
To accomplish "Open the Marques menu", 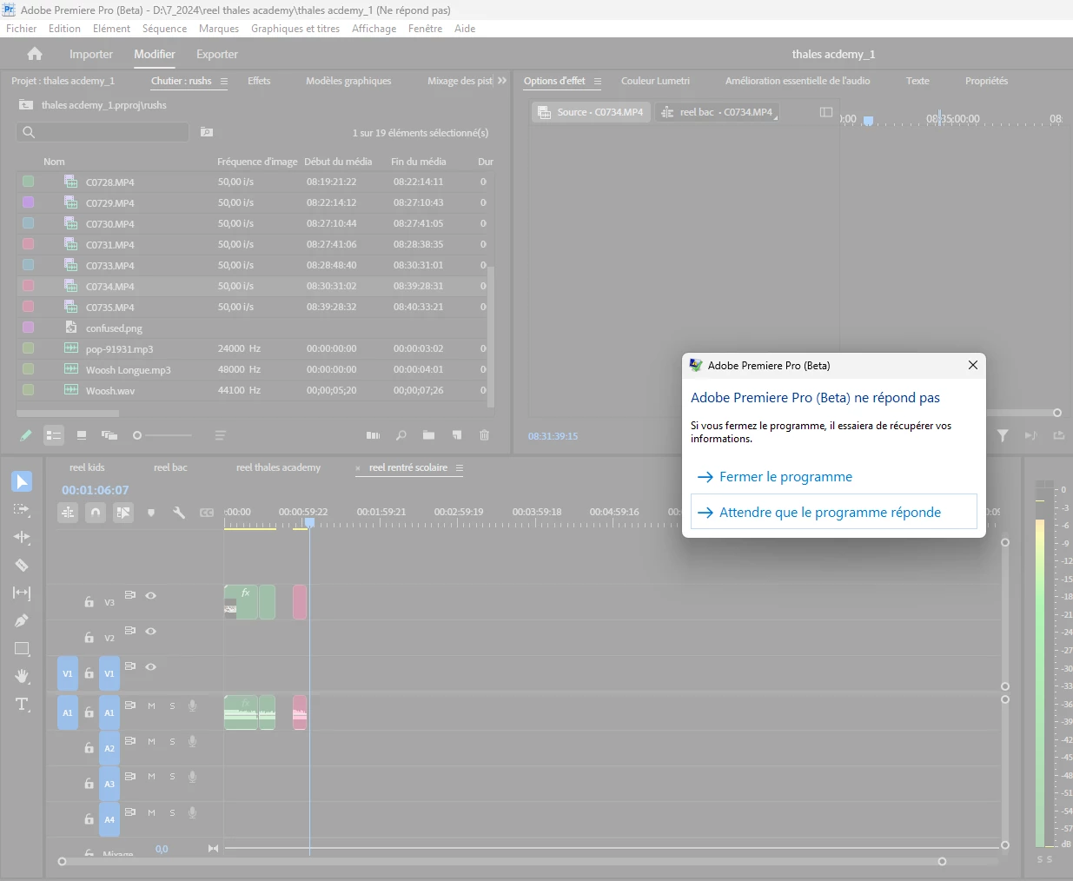I will pyautogui.click(x=219, y=29).
